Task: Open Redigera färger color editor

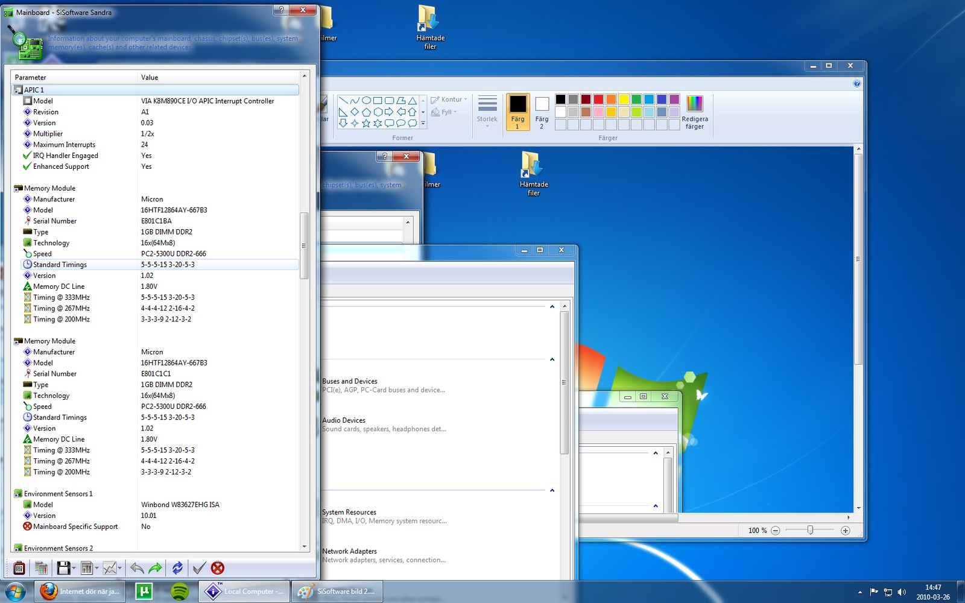Action: pyautogui.click(x=695, y=113)
